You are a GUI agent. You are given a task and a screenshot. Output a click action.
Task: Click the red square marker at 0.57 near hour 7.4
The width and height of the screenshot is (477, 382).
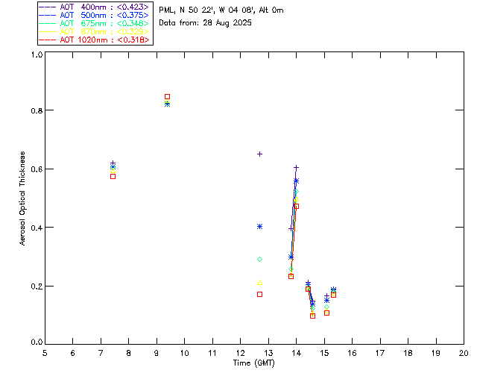113,176
